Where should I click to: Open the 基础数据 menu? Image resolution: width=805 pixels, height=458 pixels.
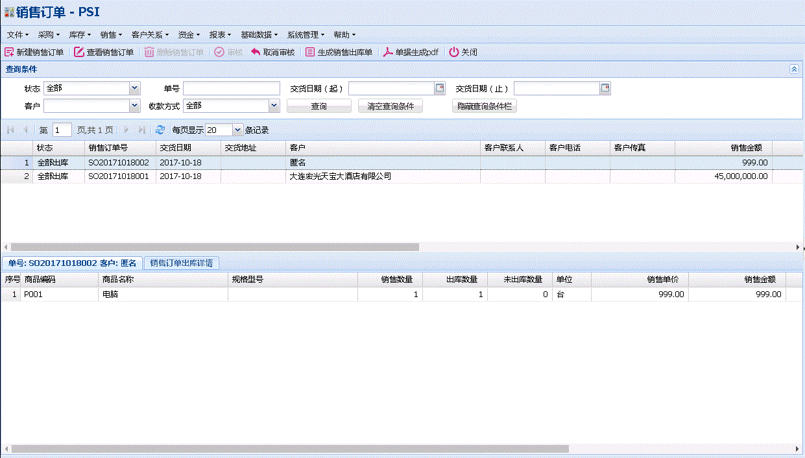pyautogui.click(x=259, y=34)
